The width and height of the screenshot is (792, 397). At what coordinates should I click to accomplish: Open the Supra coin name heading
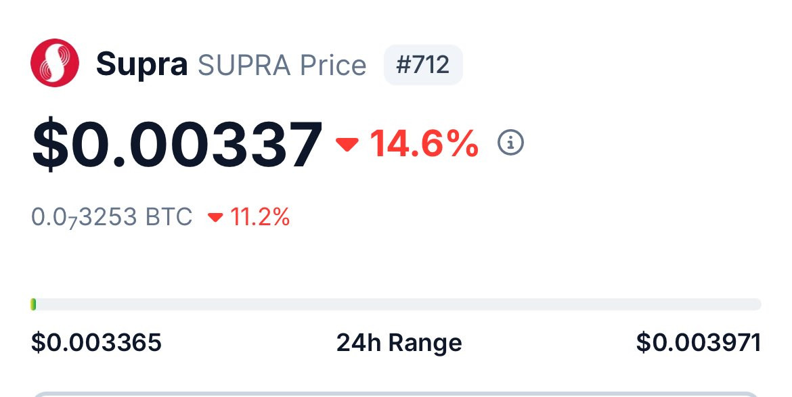tap(142, 65)
